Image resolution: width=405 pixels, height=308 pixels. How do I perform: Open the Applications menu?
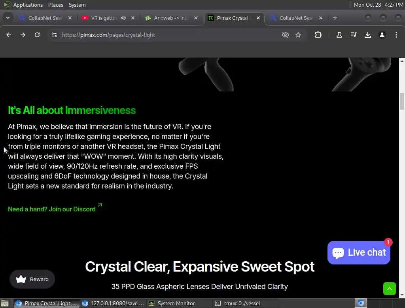tap(28, 5)
